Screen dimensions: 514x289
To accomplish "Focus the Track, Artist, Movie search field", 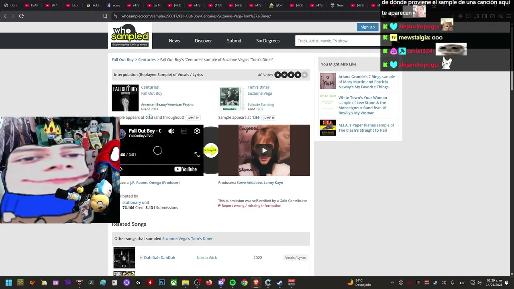I will [338, 41].
